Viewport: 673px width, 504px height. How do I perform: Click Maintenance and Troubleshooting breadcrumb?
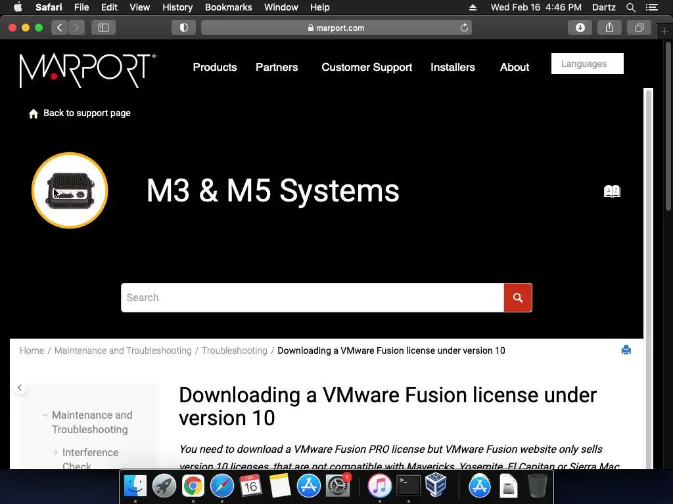coord(123,350)
